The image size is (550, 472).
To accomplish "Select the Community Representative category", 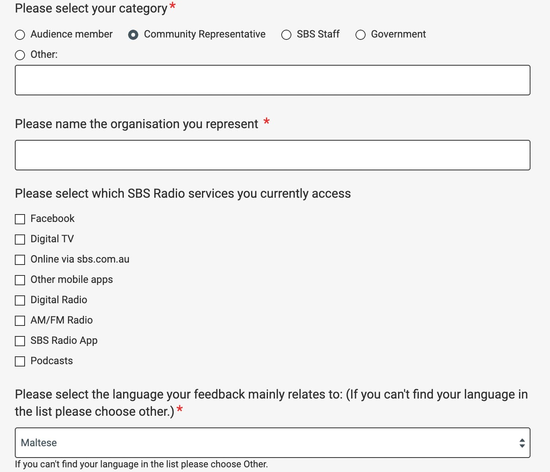I will [134, 35].
